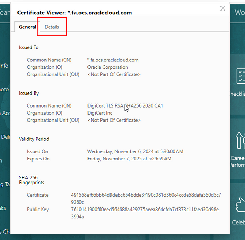245x240 pixels.
Task: Click Issued To Organizational Unit not-part value
Action: (114, 74)
